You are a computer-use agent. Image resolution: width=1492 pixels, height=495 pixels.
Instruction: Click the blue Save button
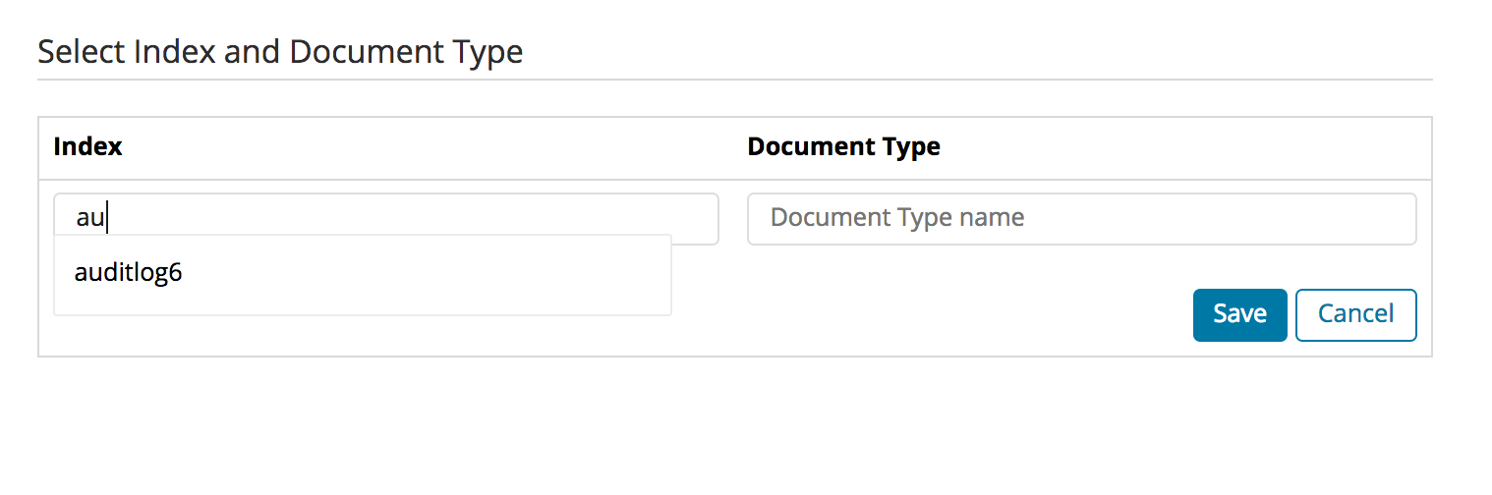click(1239, 314)
